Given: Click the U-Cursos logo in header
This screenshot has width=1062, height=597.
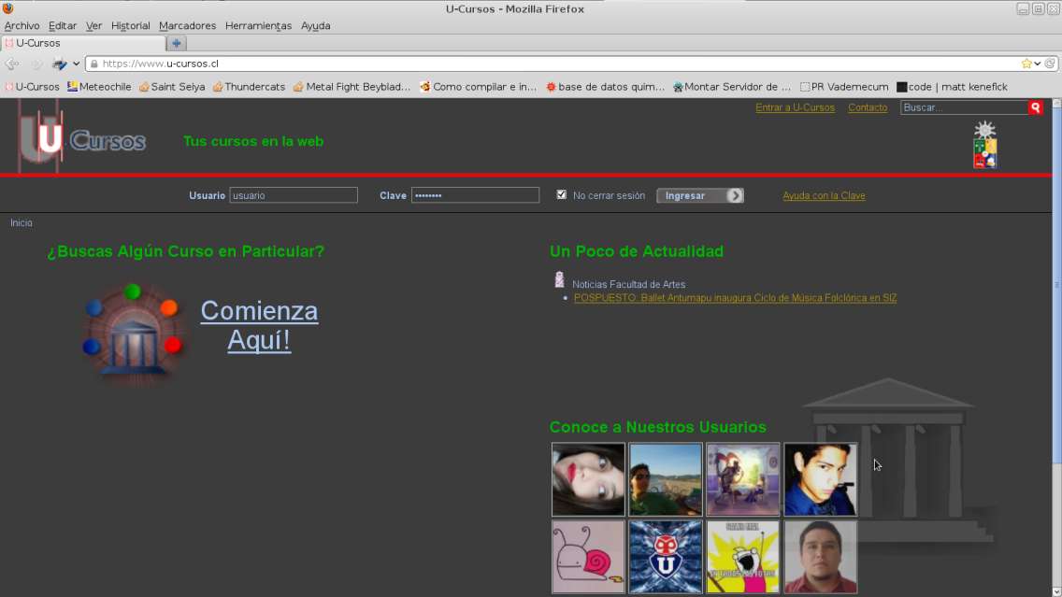Looking at the screenshot, I should point(81,139).
